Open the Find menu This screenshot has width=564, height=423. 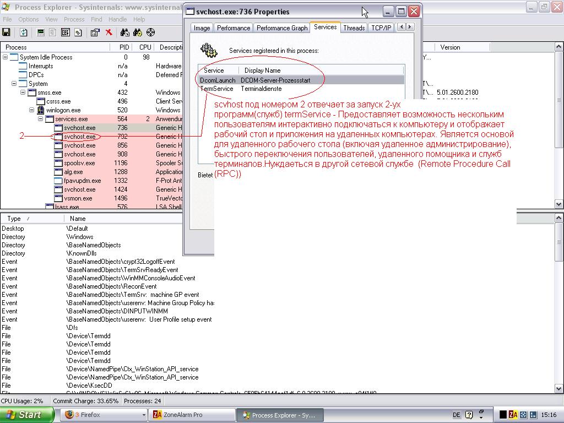[x=96, y=19]
